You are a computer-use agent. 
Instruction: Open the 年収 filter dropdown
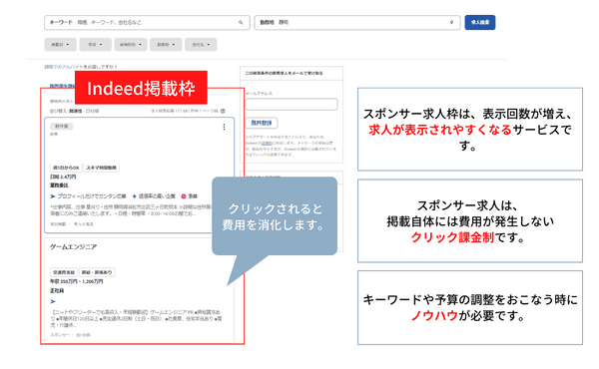[96, 45]
